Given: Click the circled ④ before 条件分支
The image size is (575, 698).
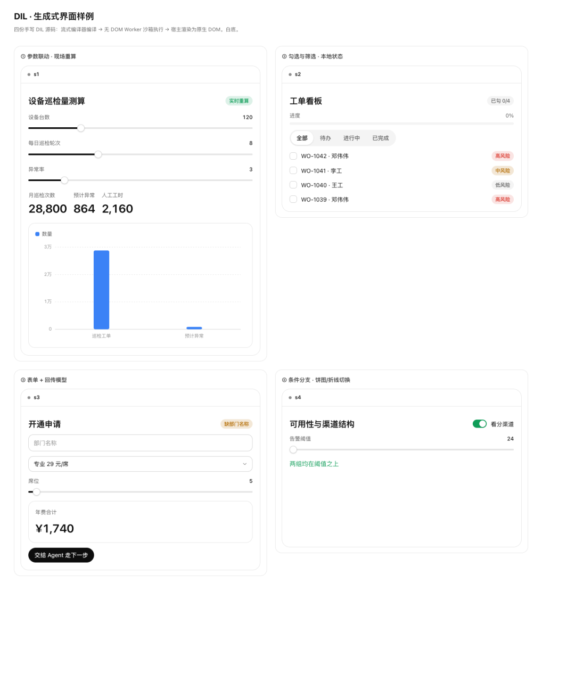Looking at the screenshot, I should pos(284,380).
